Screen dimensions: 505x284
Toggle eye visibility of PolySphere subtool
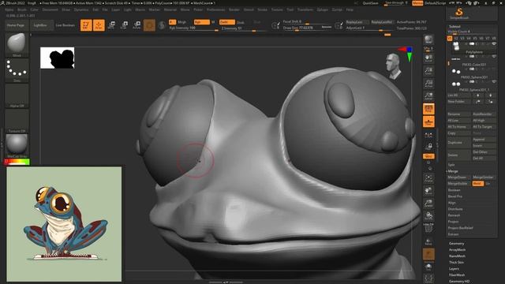coord(494,44)
